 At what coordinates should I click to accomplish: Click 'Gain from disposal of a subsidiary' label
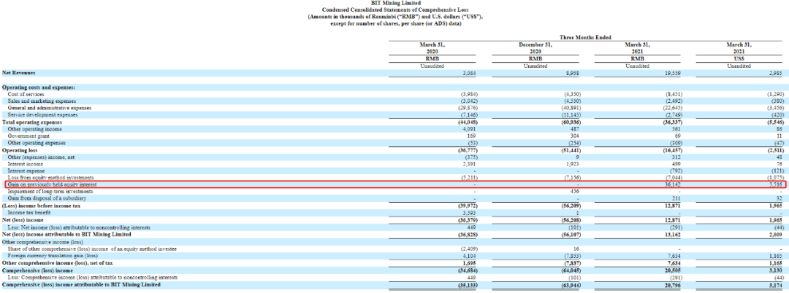click(46, 199)
